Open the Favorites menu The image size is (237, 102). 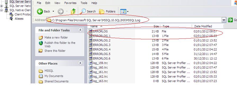click(70, 3)
